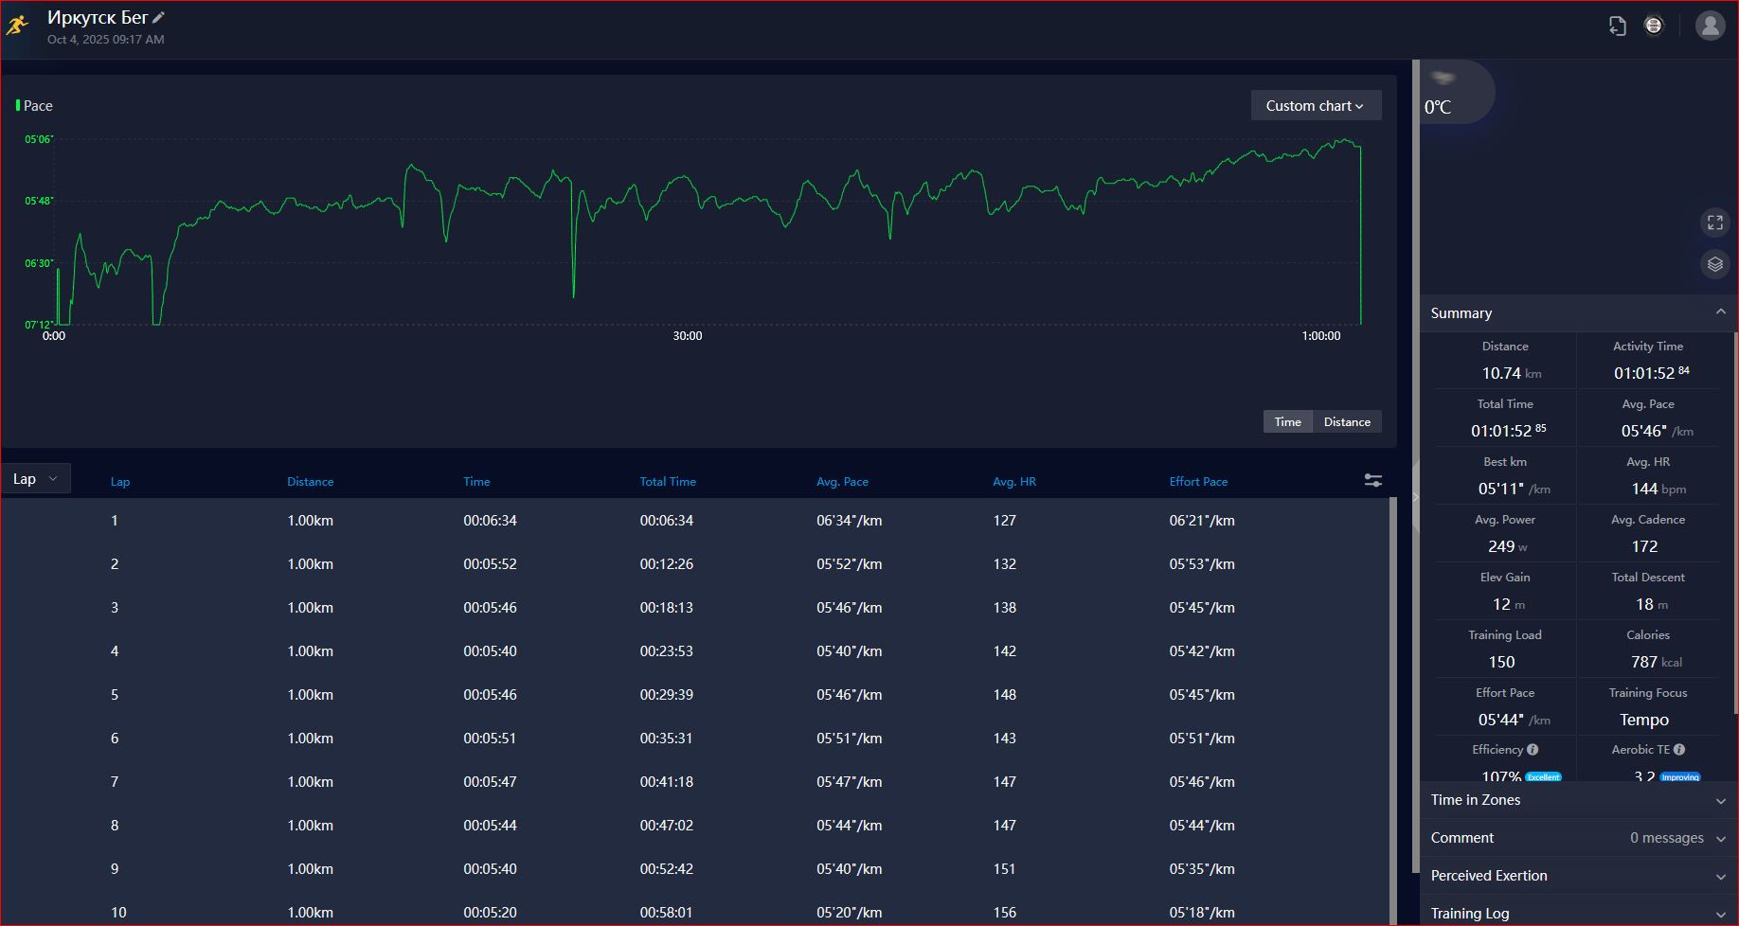Toggle the Pace series legend

point(34,106)
